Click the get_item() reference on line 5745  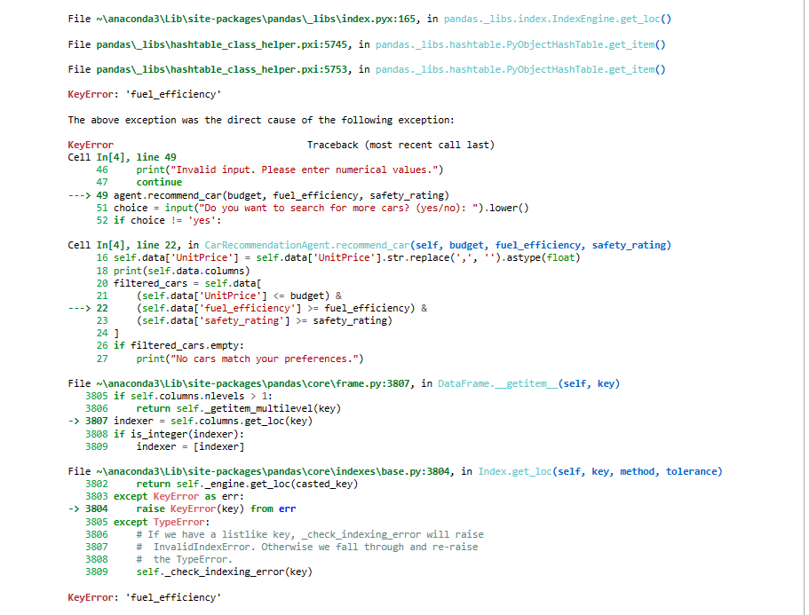tap(520, 45)
